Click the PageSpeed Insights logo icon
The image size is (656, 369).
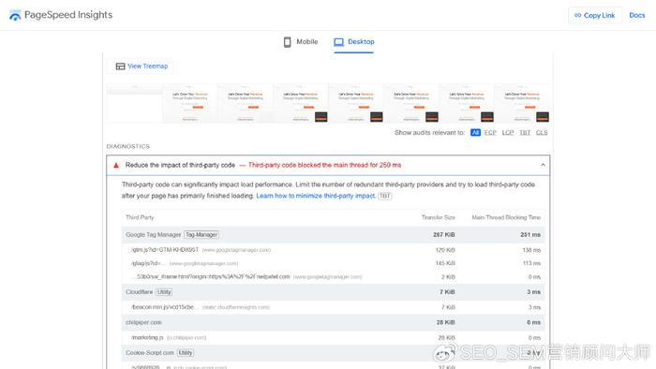pos(15,16)
